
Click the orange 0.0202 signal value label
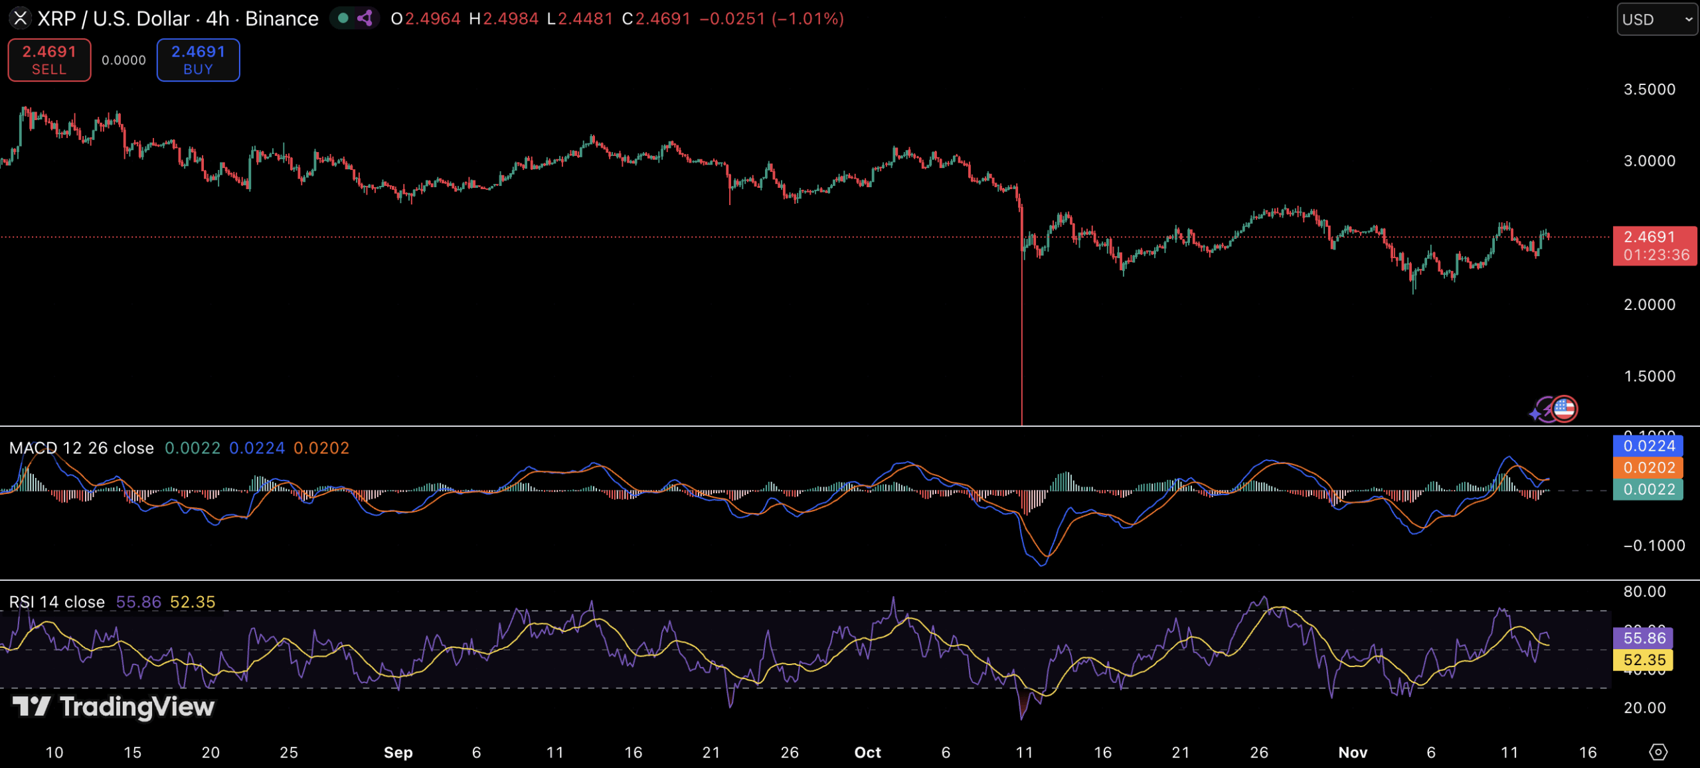tap(1649, 468)
